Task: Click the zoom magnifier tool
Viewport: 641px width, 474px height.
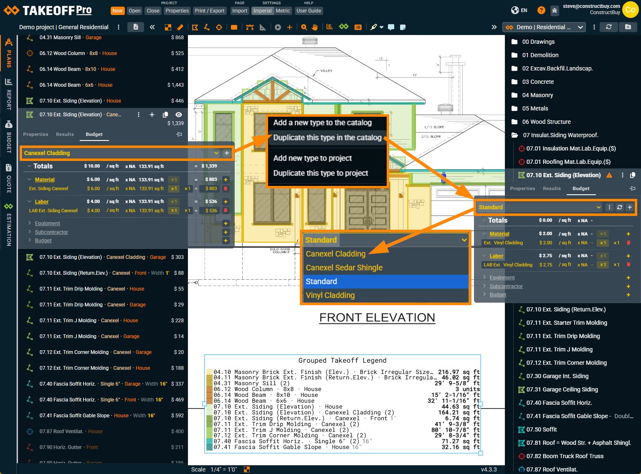Action: pos(304,27)
